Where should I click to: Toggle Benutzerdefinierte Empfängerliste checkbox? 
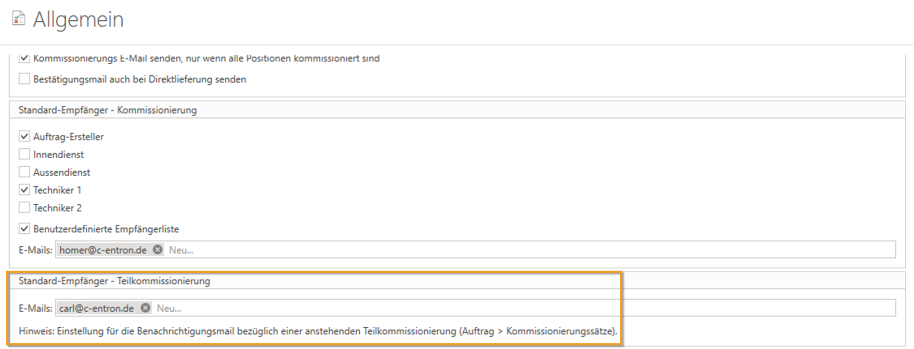(x=24, y=229)
